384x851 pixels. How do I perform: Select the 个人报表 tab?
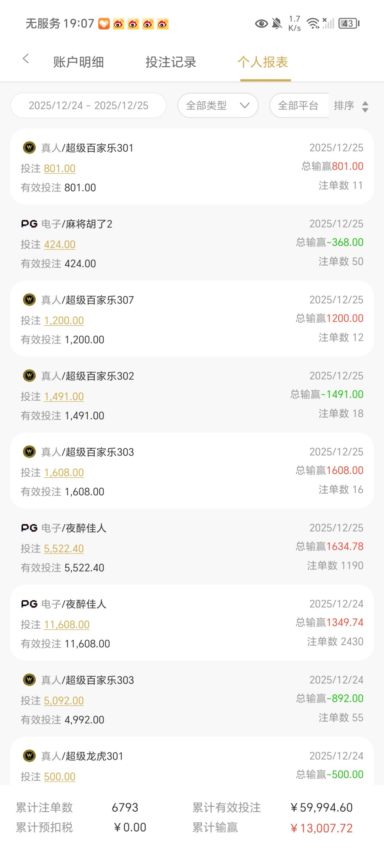click(263, 62)
